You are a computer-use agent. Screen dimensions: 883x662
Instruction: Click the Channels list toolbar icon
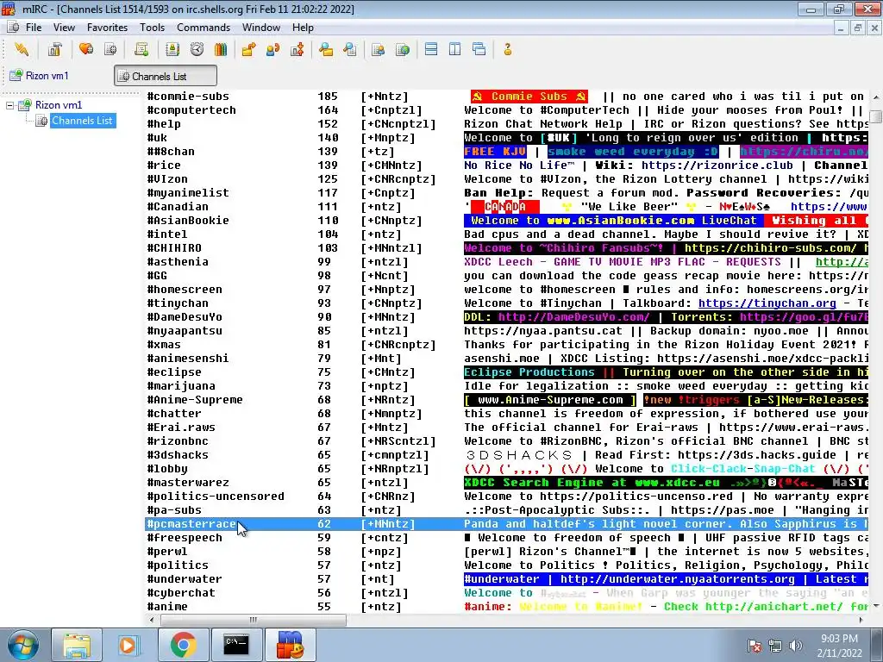coord(110,49)
